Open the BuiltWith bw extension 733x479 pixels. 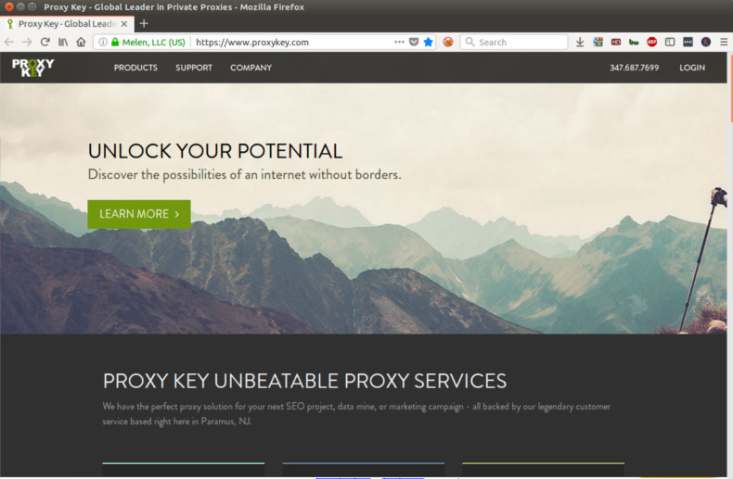point(634,42)
